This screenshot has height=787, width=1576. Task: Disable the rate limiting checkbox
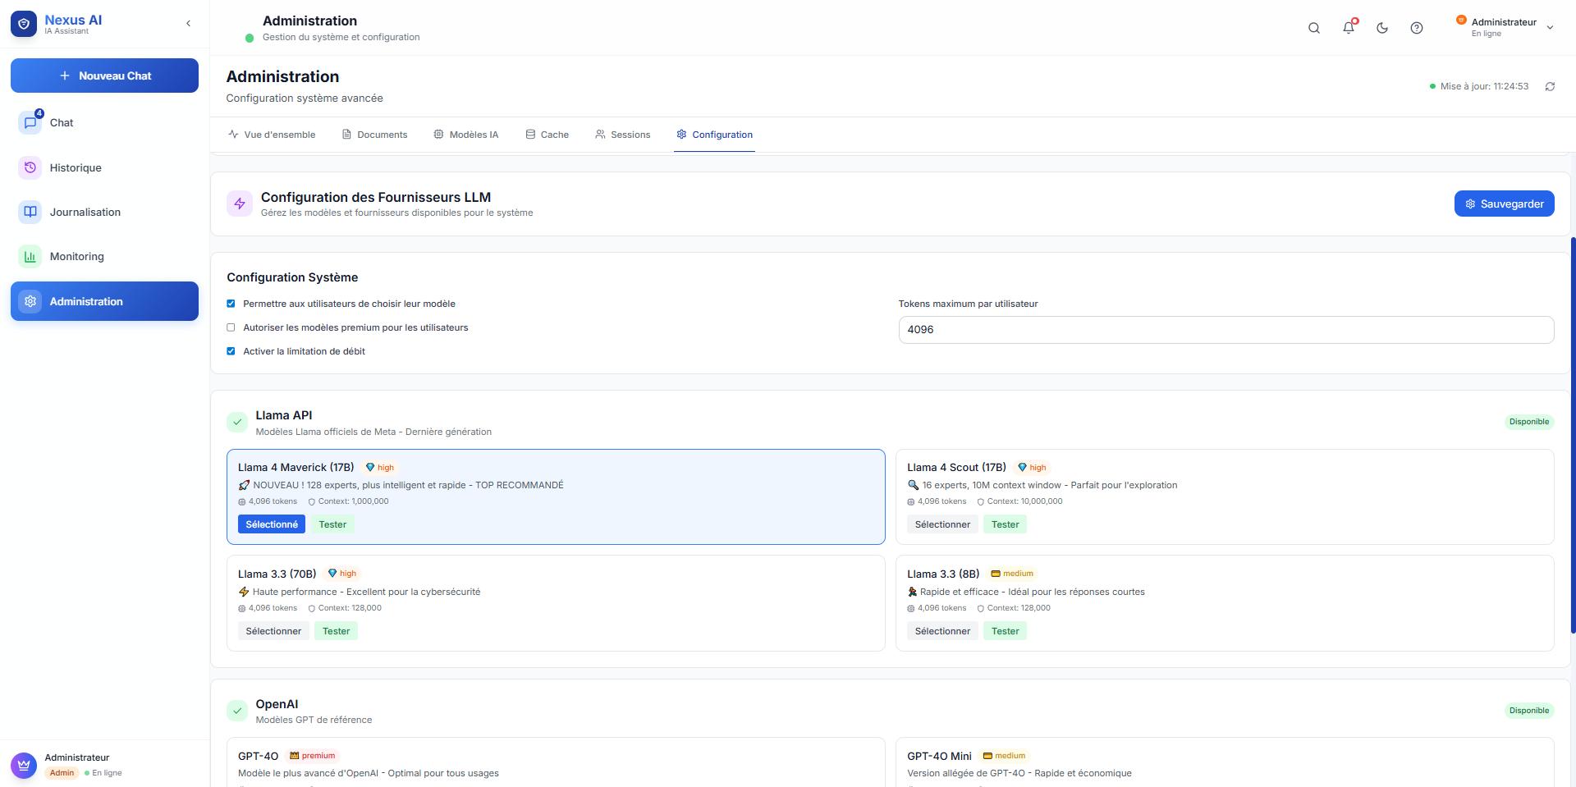pos(231,351)
